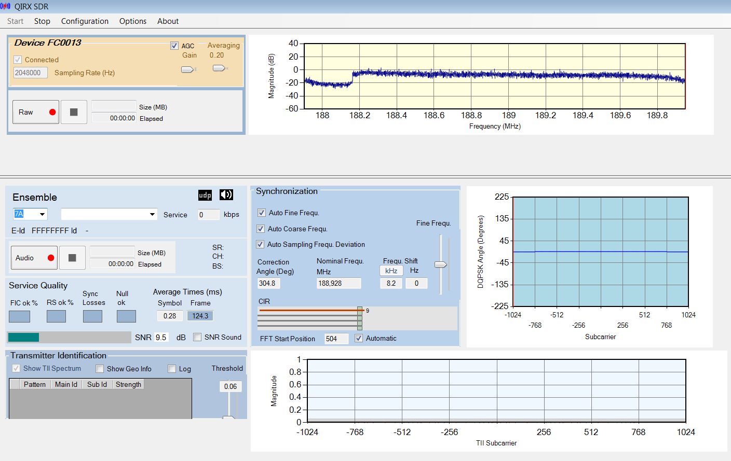Click the kHz frequency shift button
Image resolution: width=731 pixels, height=461 pixels.
391,271
